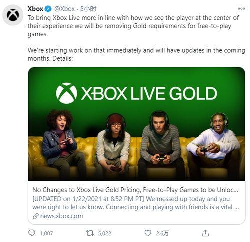Click the tweet text about removing Gold requirements

click(x=133, y=26)
